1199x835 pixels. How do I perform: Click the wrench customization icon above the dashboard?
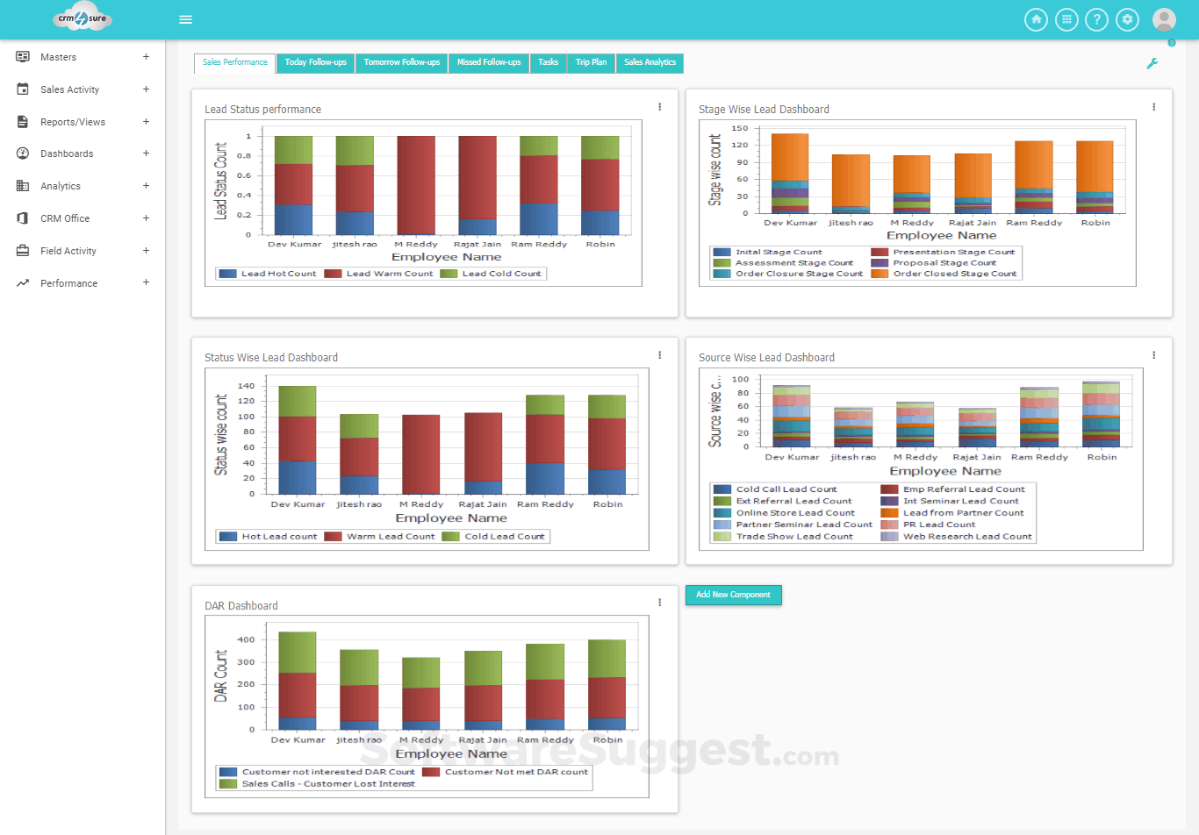1153,63
